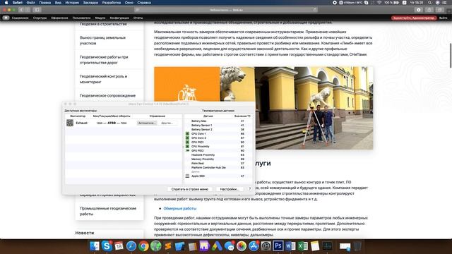Switch to Photoshop in the dock
This screenshot has height=254, width=452.
pyautogui.click(x=278, y=246)
